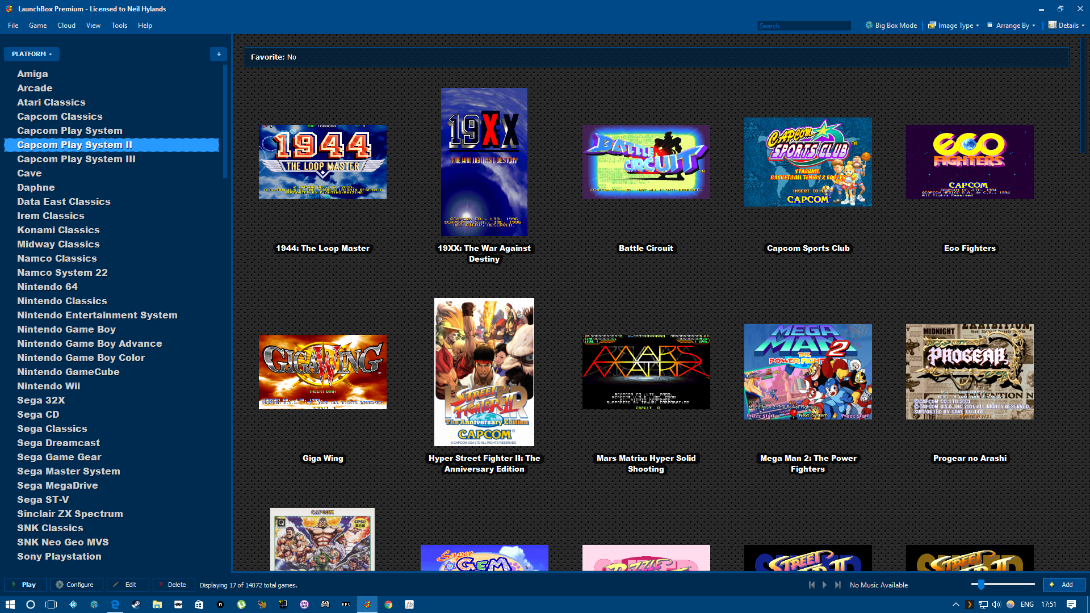Open uTorrent from the taskbar
1090x613 pixels.
click(x=241, y=604)
